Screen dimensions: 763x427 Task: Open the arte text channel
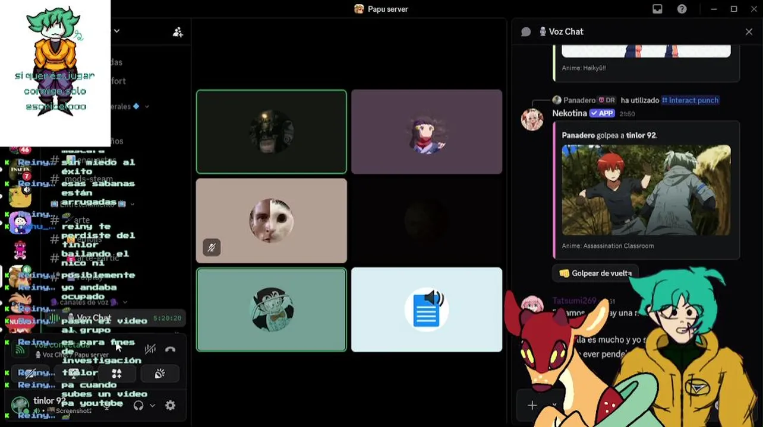point(81,220)
